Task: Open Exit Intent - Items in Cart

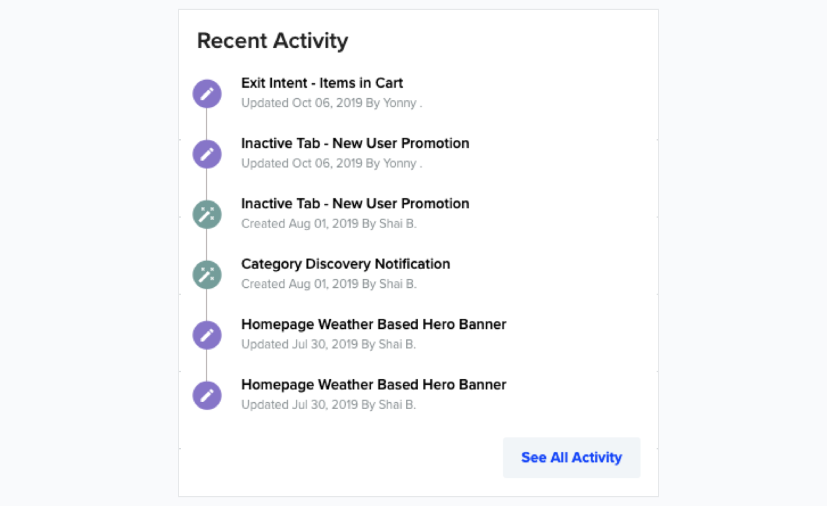Action: pyautogui.click(x=322, y=83)
